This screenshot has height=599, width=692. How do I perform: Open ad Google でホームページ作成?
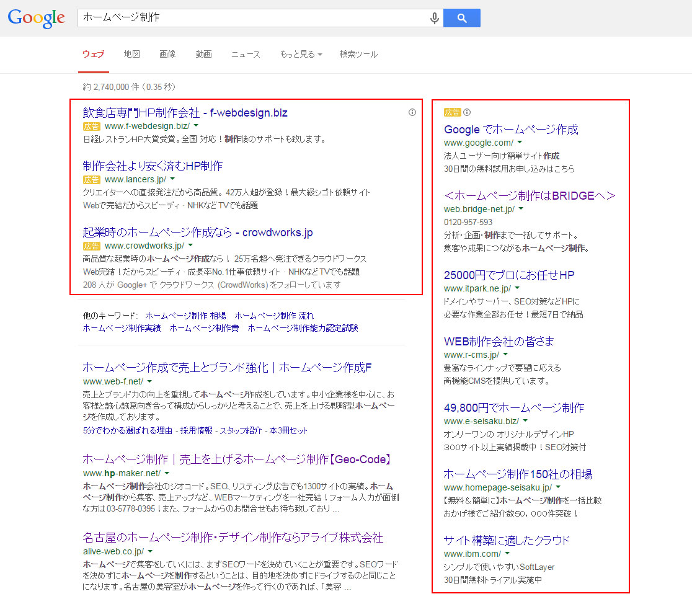511,130
